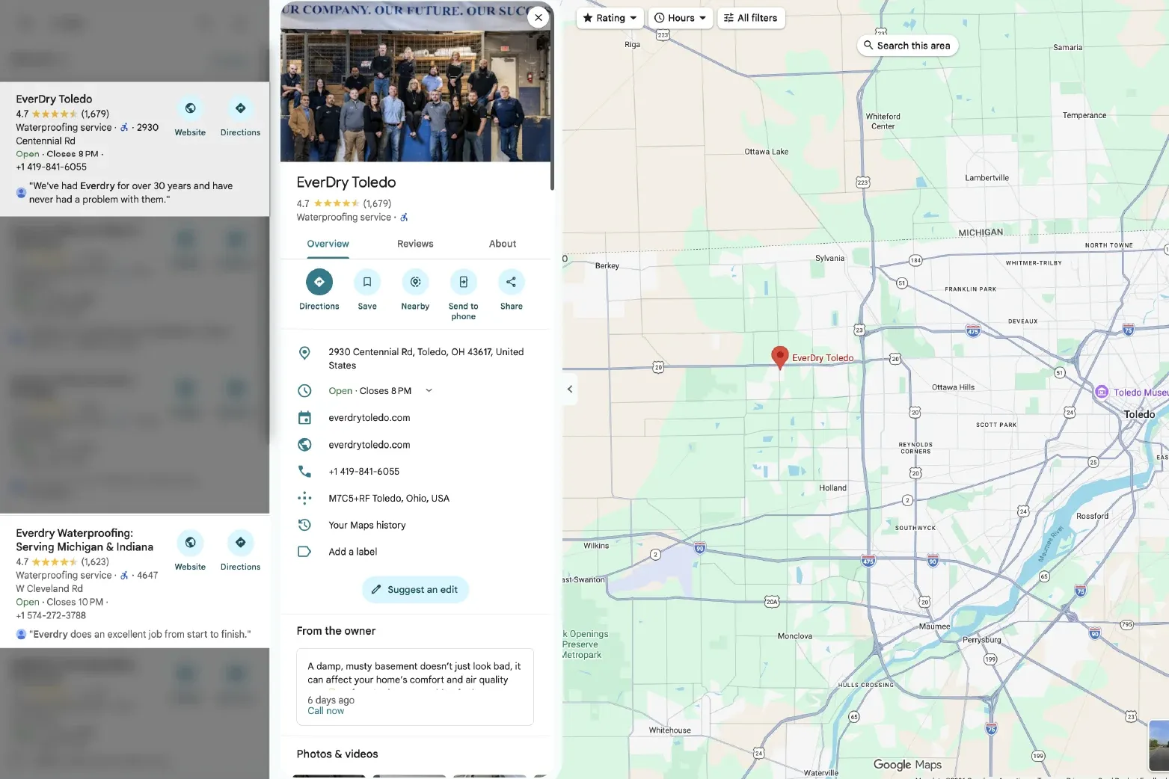Click the Sylvania label on the map
This screenshot has width=1169, height=779.
tap(829, 259)
